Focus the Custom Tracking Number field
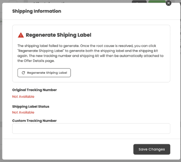The width and height of the screenshot is (181, 162). (x=91, y=129)
